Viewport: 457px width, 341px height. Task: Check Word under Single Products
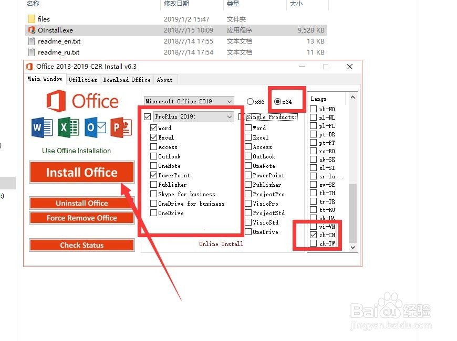tap(248, 128)
